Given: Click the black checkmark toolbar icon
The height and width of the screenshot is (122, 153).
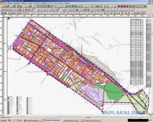Looking at the screenshot, I should [95, 13].
